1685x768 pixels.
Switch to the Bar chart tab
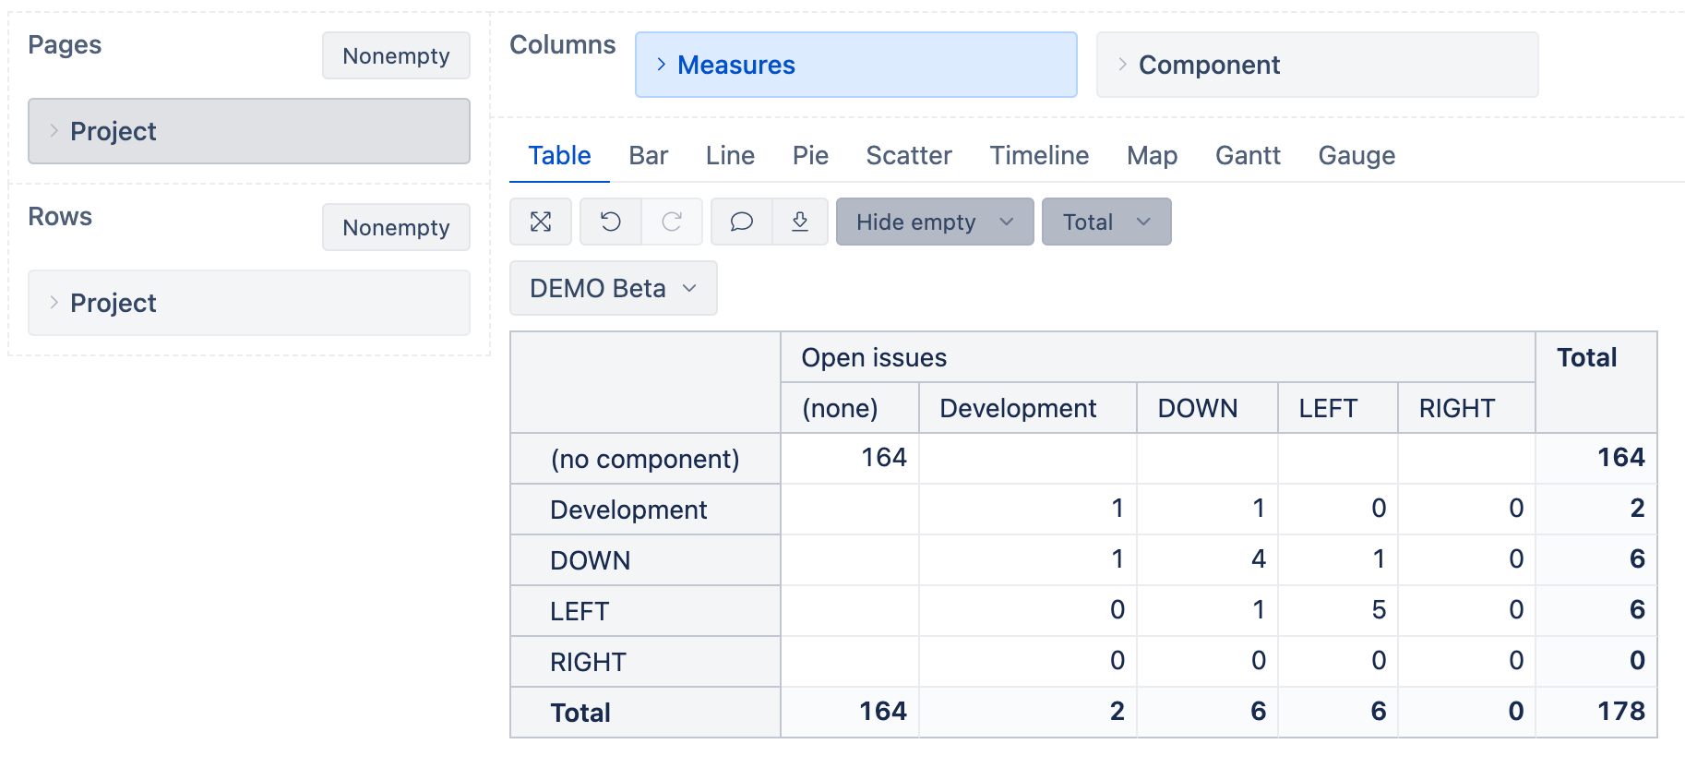[x=648, y=155]
